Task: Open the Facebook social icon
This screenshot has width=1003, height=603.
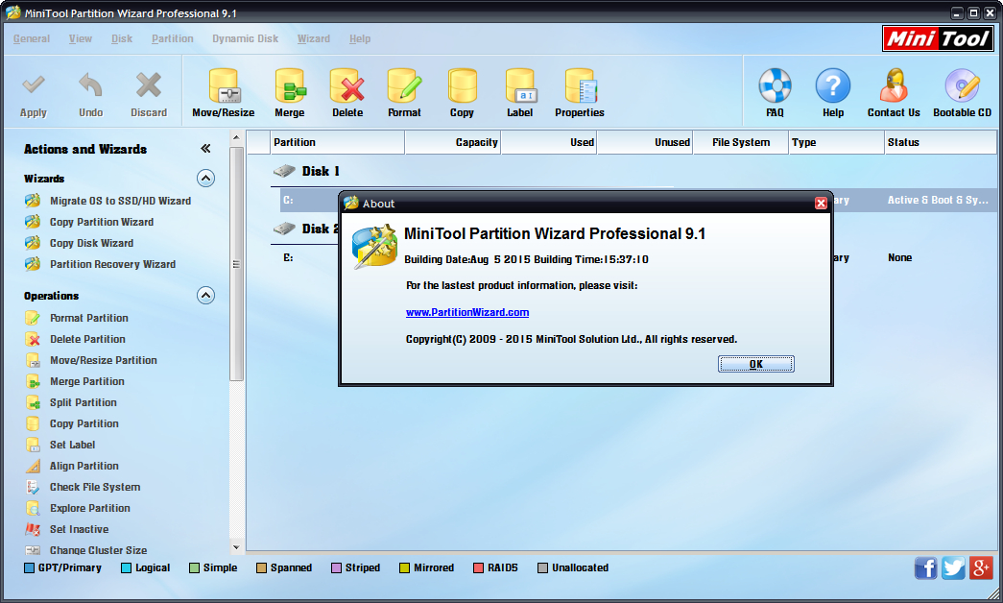Action: (926, 567)
